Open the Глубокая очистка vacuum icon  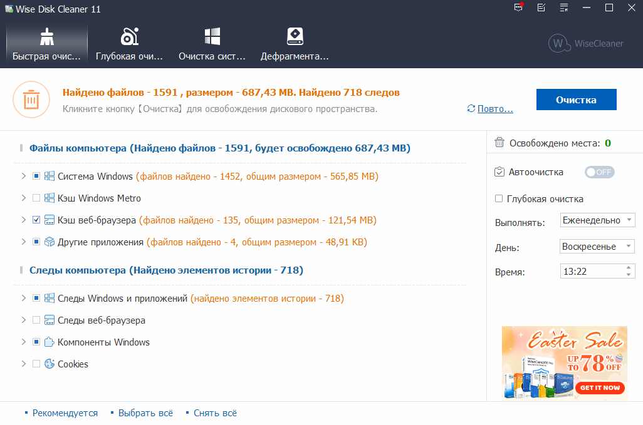(x=129, y=37)
